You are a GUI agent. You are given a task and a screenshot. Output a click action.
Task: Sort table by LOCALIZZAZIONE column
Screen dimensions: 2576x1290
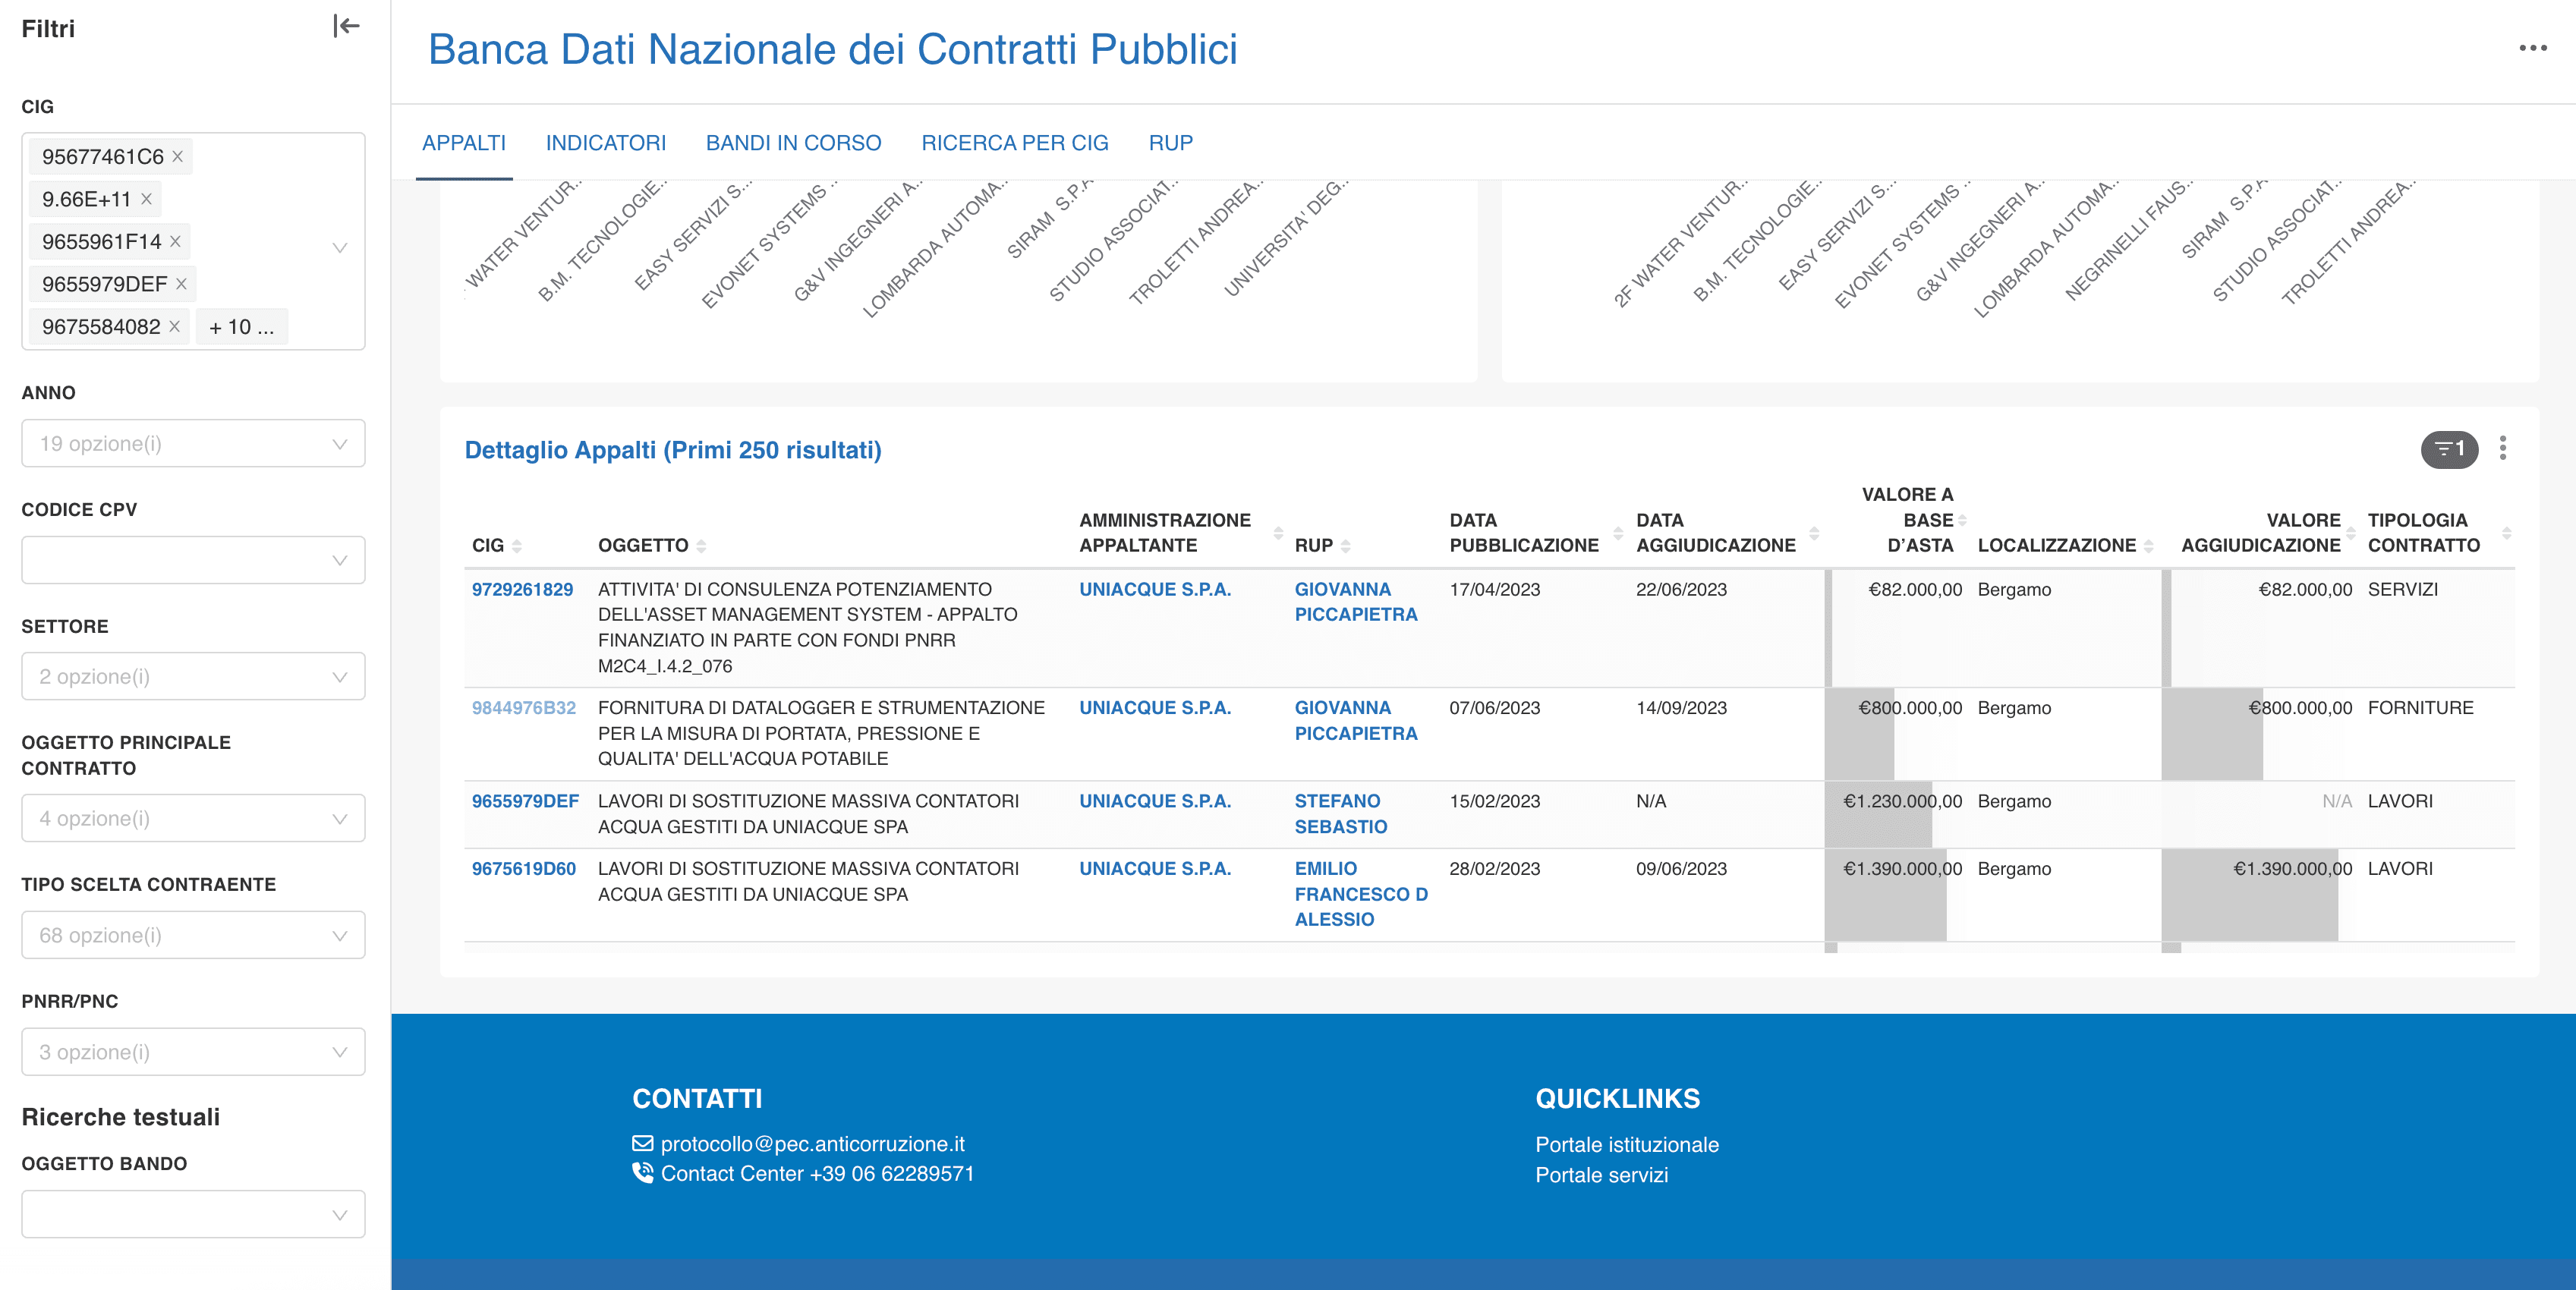(x=2148, y=546)
